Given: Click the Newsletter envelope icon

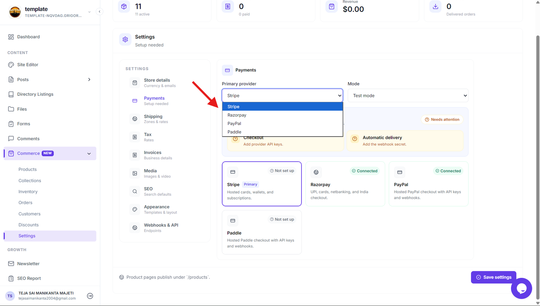Looking at the screenshot, I should tap(11, 264).
